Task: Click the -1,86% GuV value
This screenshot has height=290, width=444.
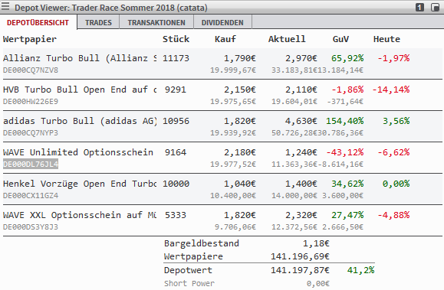Action: pyautogui.click(x=347, y=90)
